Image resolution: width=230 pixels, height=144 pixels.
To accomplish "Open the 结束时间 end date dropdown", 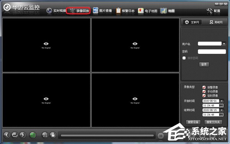I will coord(222,110).
